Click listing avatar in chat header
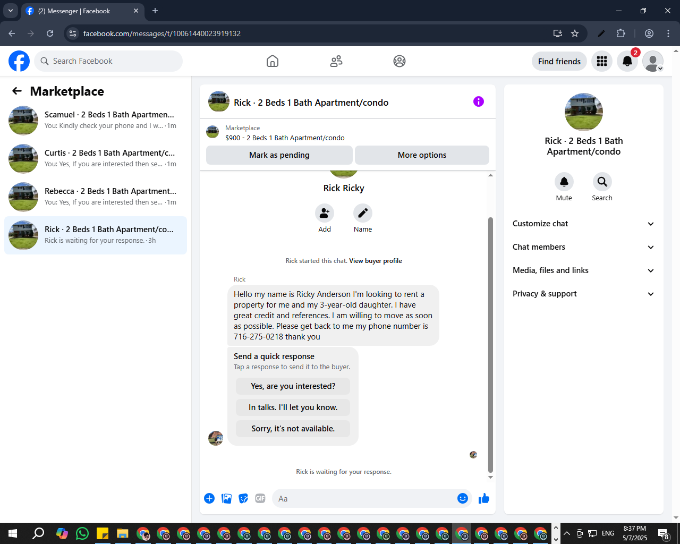The image size is (680, 544). [219, 101]
